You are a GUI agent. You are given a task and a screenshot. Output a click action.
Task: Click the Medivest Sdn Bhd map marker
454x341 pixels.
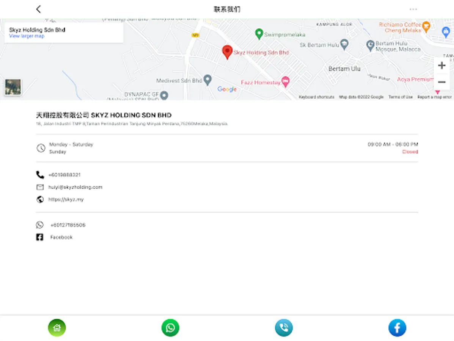click(207, 80)
